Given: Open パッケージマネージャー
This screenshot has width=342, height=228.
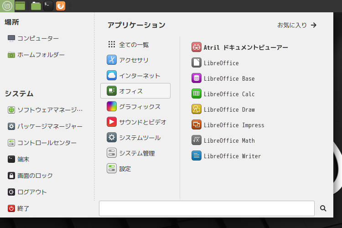Looking at the screenshot, I should click(45, 126).
